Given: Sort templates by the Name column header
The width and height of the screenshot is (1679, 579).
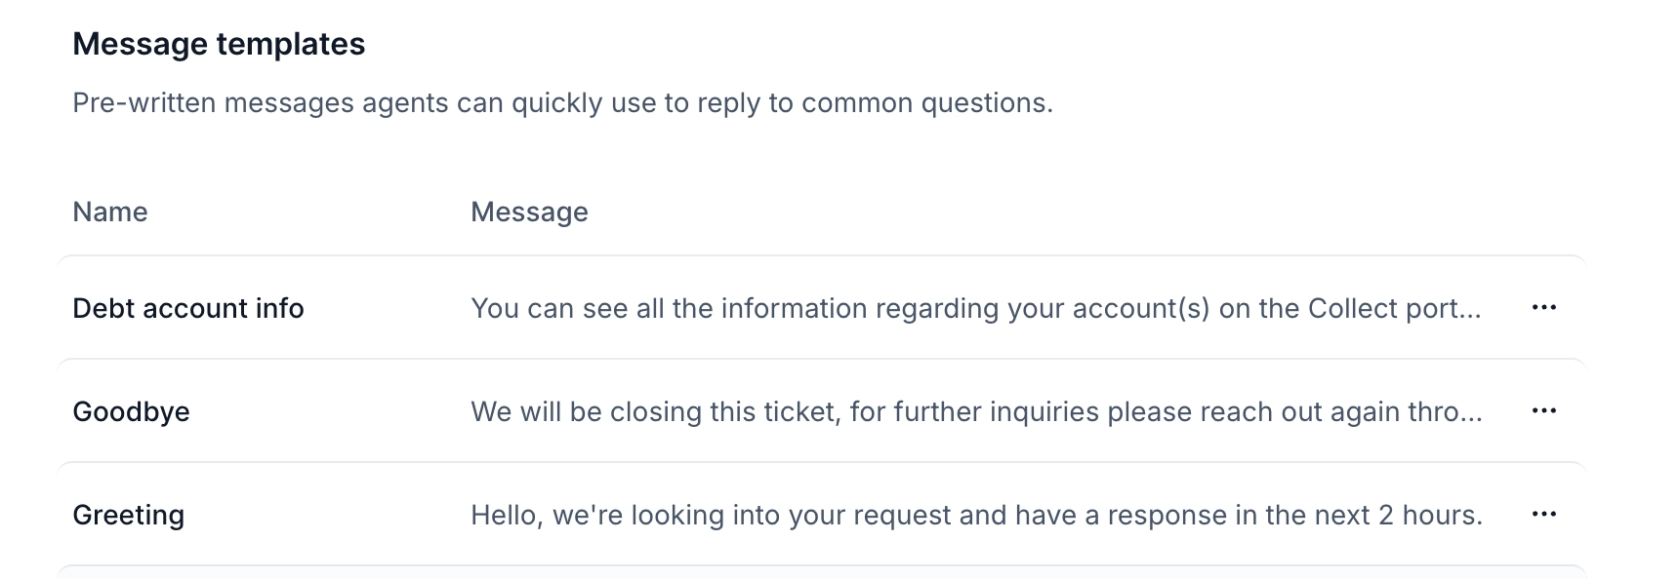Looking at the screenshot, I should click(x=110, y=212).
